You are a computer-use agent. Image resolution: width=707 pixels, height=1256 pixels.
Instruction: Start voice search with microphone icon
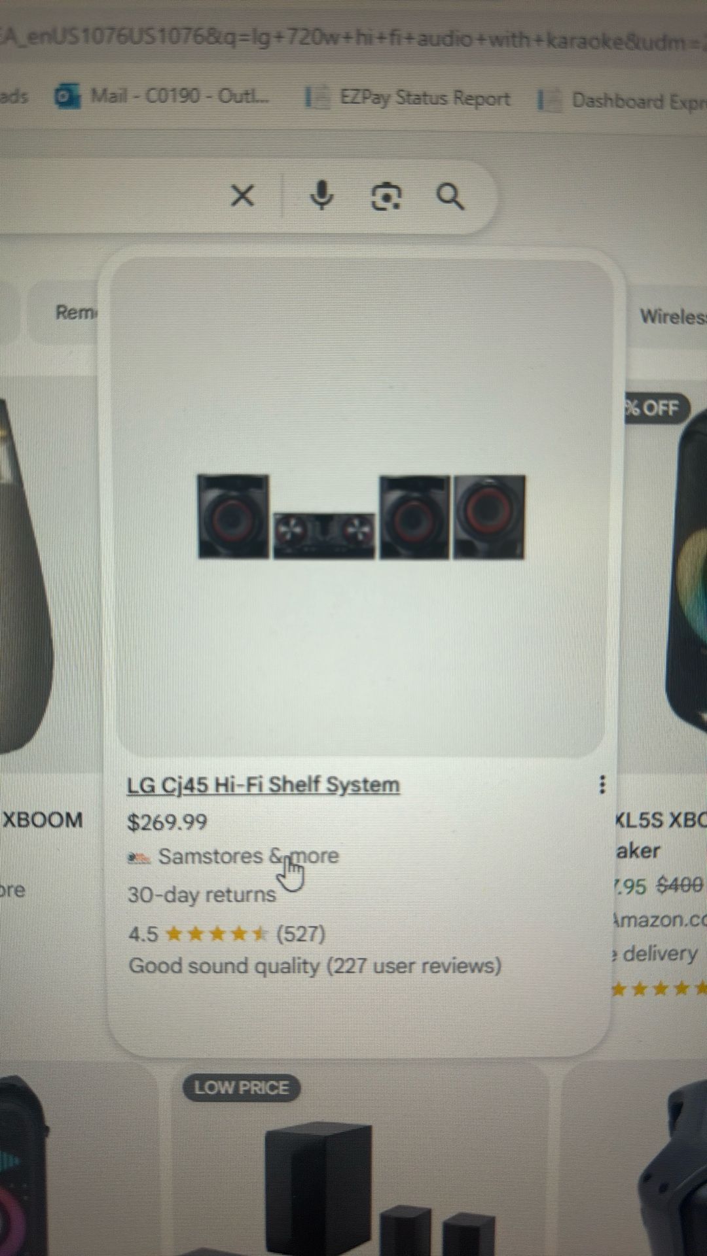coord(321,195)
